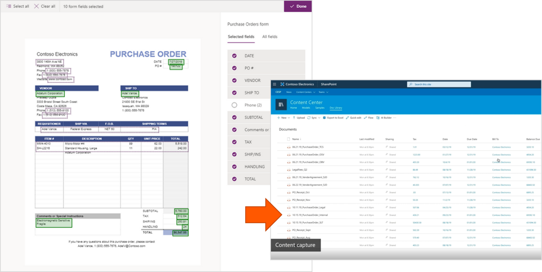Open the CESP site link
Screen dimensions: 542x272
pos(278,92)
